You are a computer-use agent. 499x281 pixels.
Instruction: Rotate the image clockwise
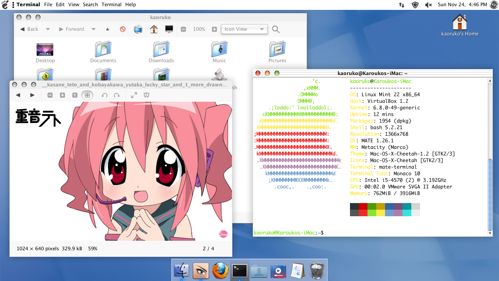tap(117, 95)
